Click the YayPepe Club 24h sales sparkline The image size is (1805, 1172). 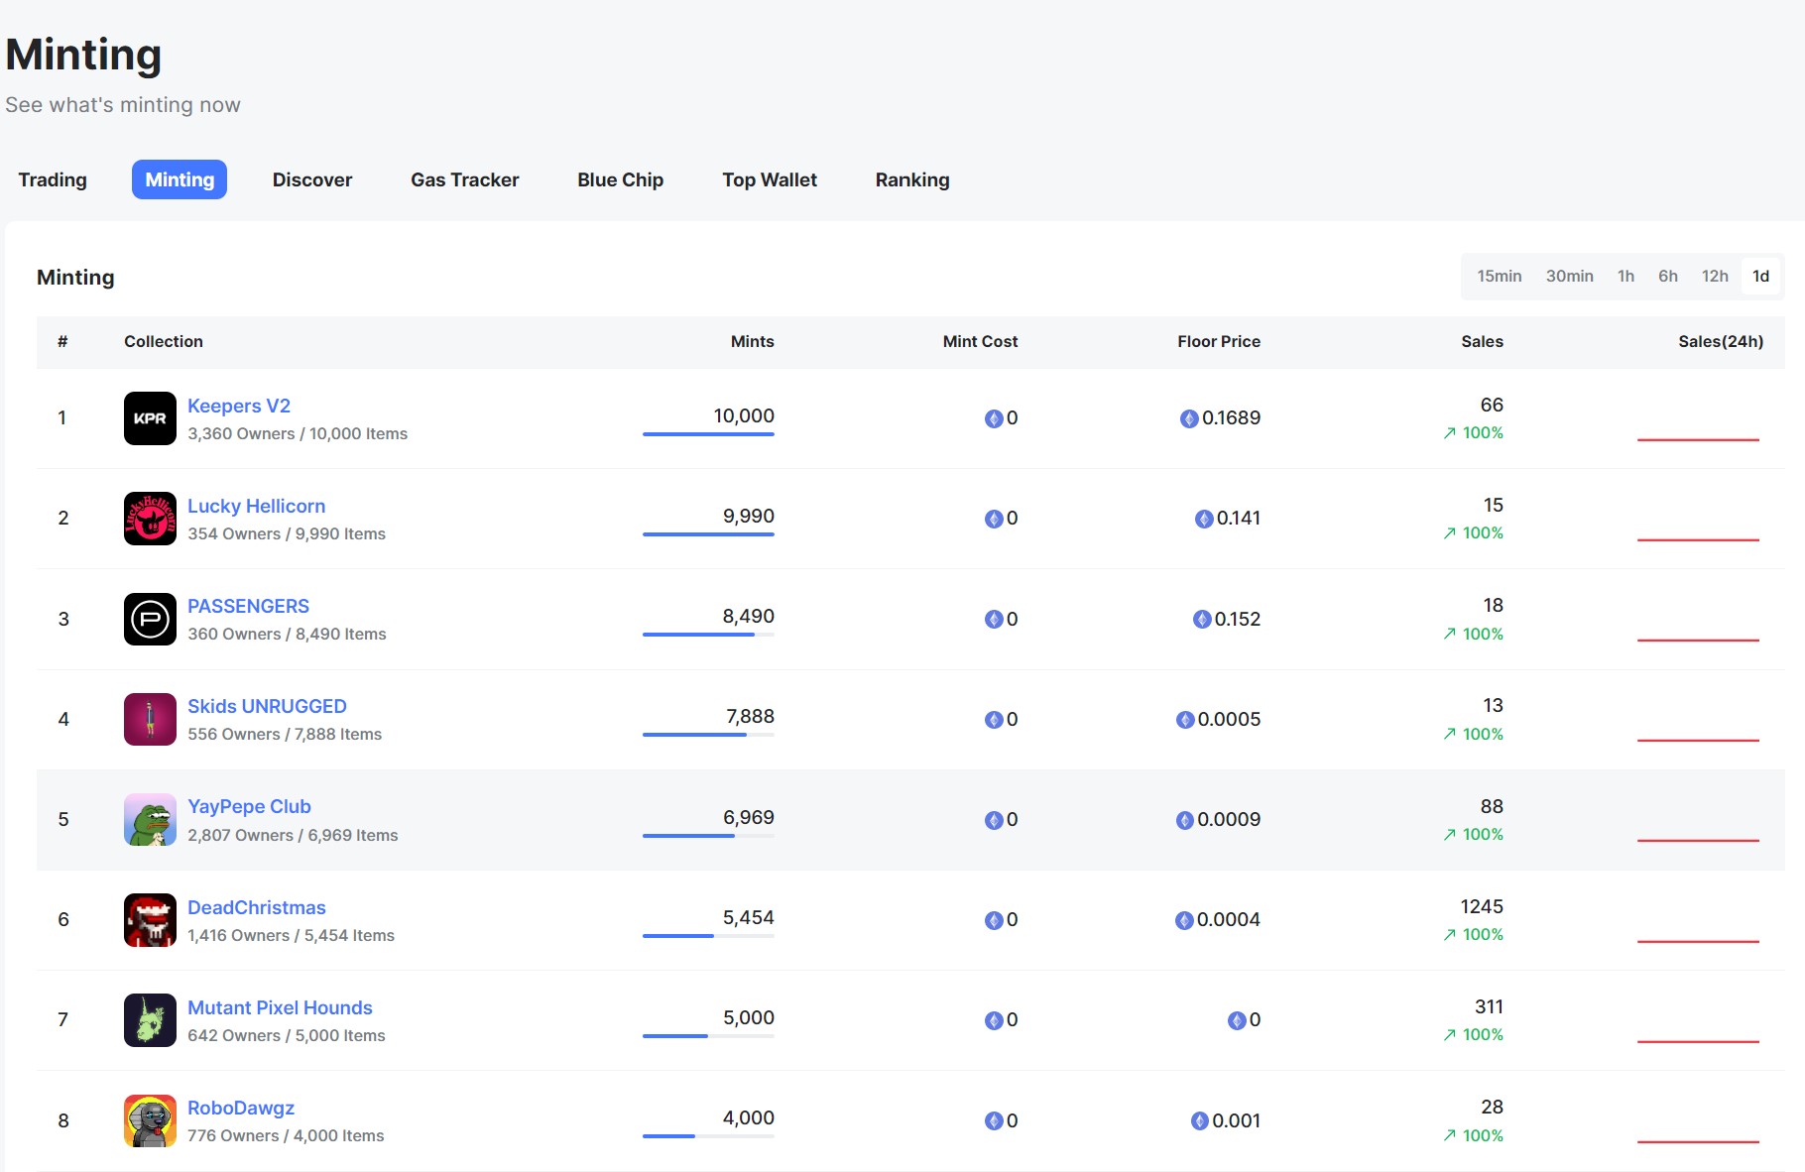(1698, 840)
